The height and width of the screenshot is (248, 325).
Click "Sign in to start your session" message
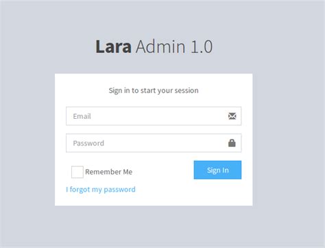pos(154,91)
